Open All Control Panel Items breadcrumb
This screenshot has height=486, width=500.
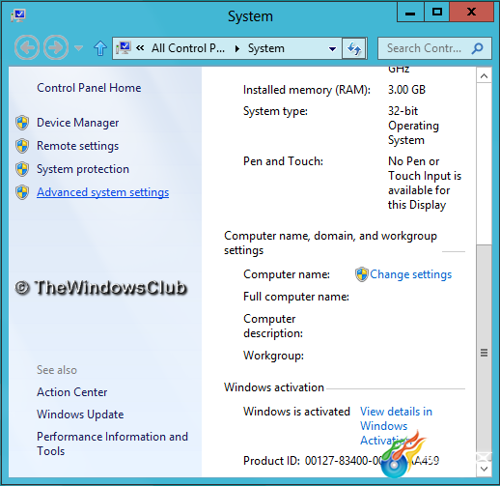click(x=188, y=48)
